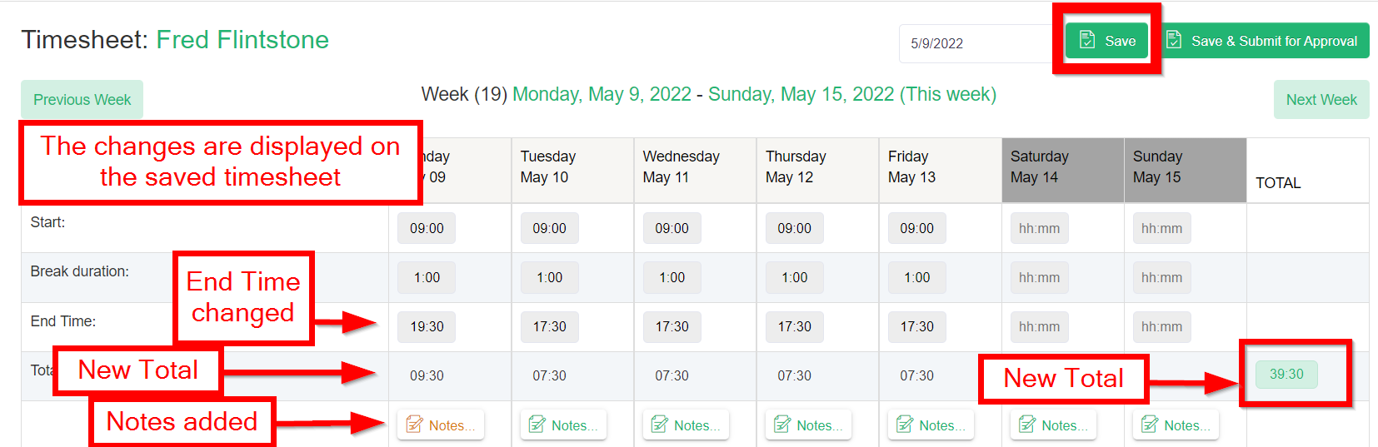Click Saturday's empty Start time field

coord(1039,228)
